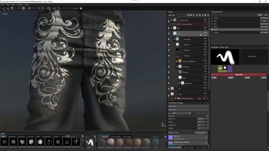Select the Body texture set radio button
The image size is (269, 151).
point(212,21)
